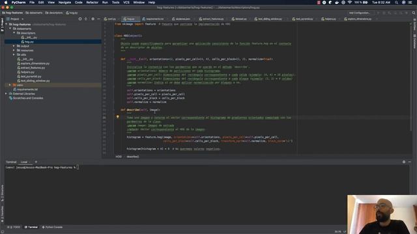Viewport: 417px width, 234px height.
Task: Click hog-features breadcrumb in navigation bar
Action: tap(12, 13)
